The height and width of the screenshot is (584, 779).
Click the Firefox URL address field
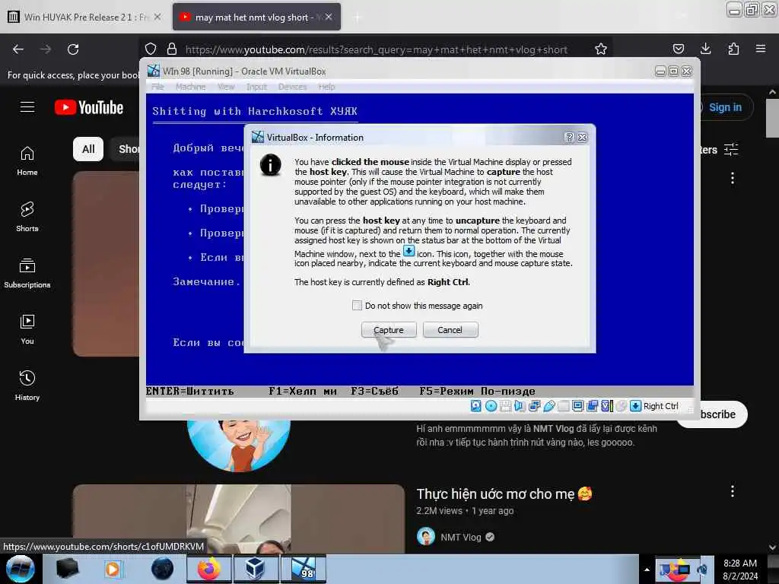(x=376, y=49)
